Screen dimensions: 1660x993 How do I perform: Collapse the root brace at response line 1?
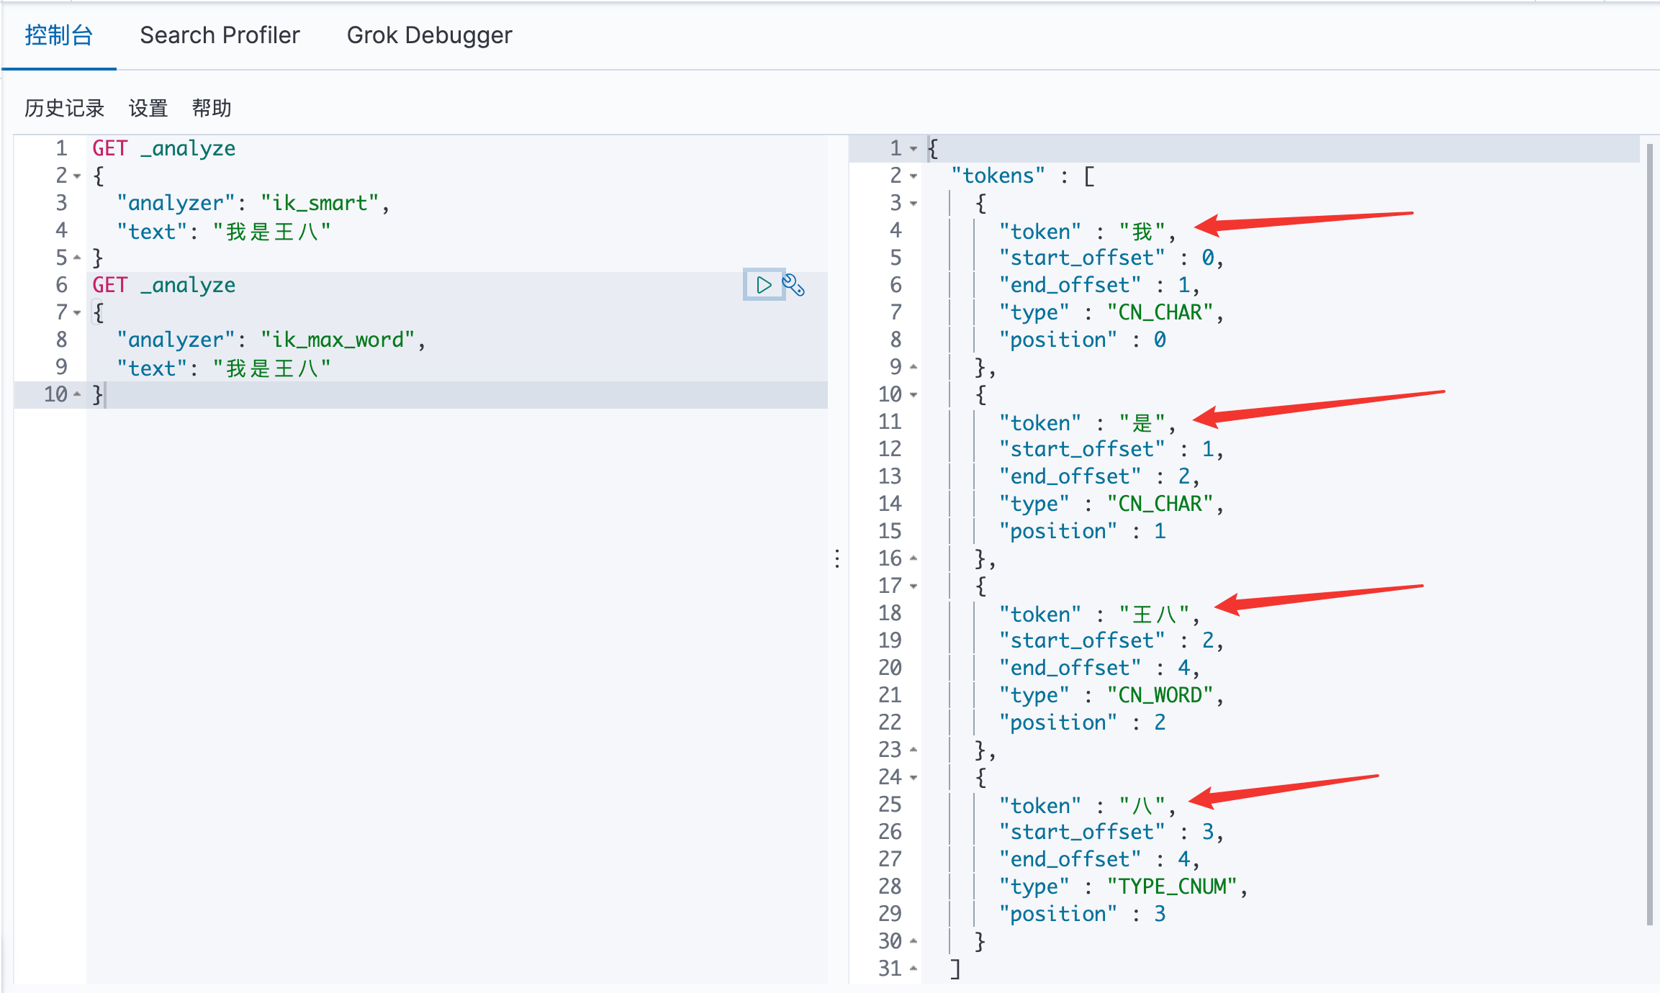(x=914, y=148)
